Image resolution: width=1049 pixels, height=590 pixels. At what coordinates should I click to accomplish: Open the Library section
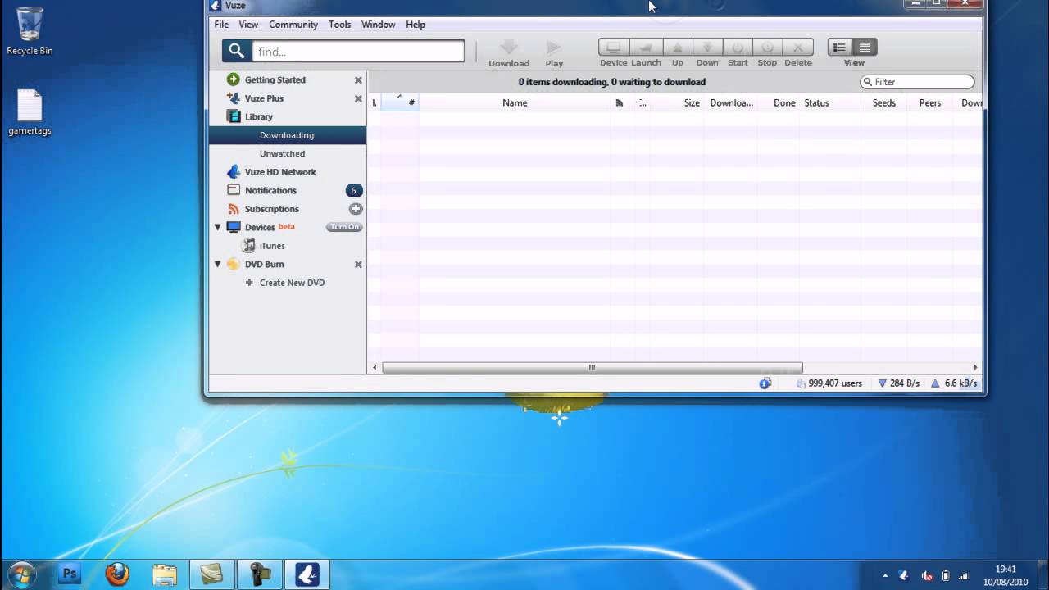[x=258, y=116]
